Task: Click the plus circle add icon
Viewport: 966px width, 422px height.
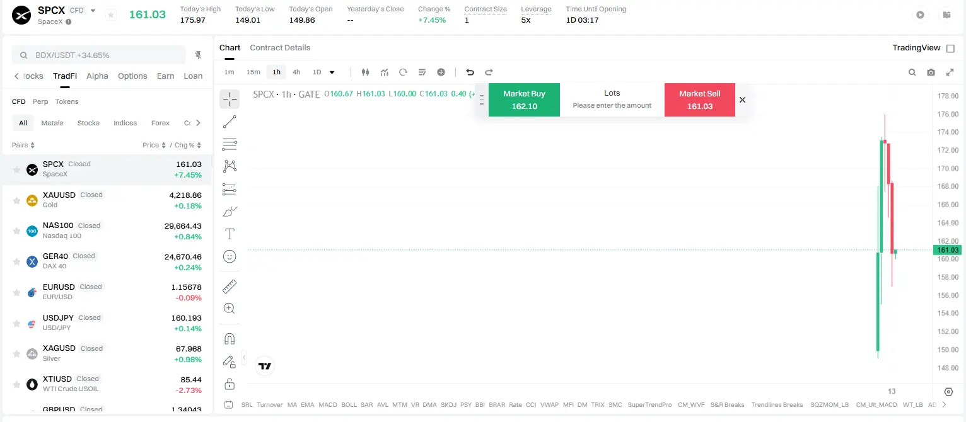Action: [x=441, y=72]
